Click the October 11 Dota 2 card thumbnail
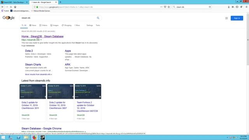 pyautogui.click(x=33, y=91)
